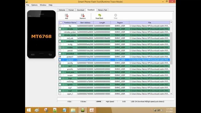The width and height of the screenshot is (201, 113).
Task: Check the nvcfg partition checkbox
Action: click(60, 44)
